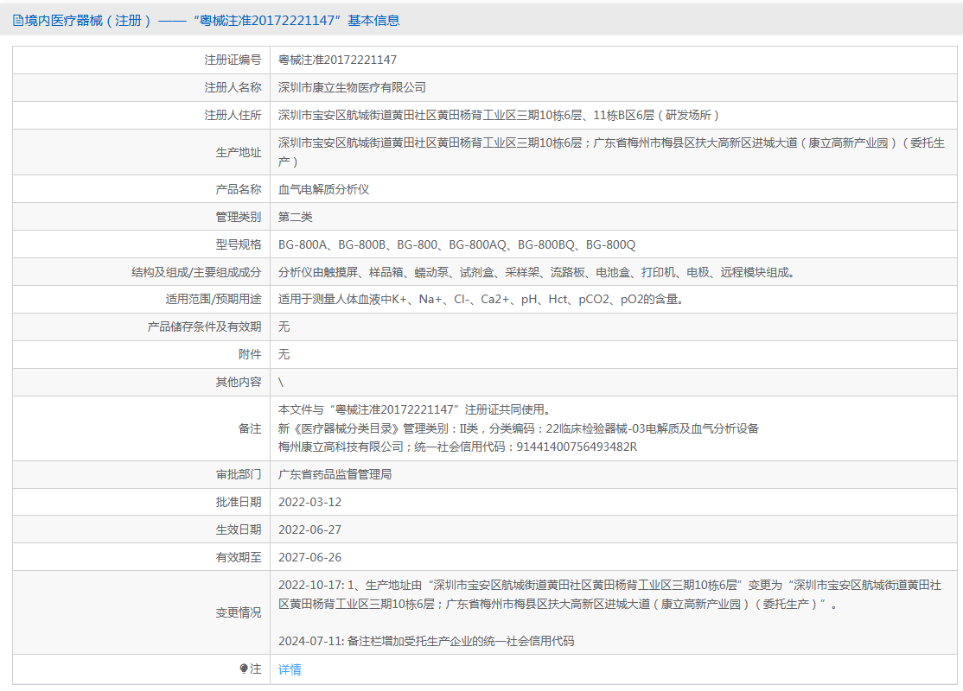Screen dimensions: 963x691
Task: Click the 审批部门 label
Action: (239, 475)
